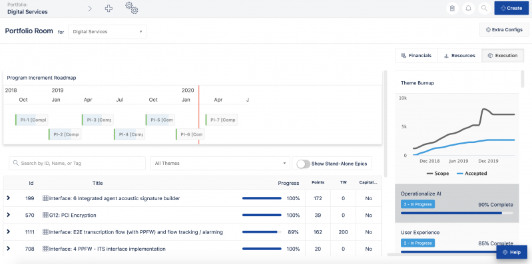The image size is (532, 264).
Task: Open the clipboard icon in header
Action: (x=452, y=9)
